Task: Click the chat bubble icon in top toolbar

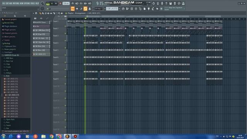Action: pyautogui.click(x=179, y=3)
